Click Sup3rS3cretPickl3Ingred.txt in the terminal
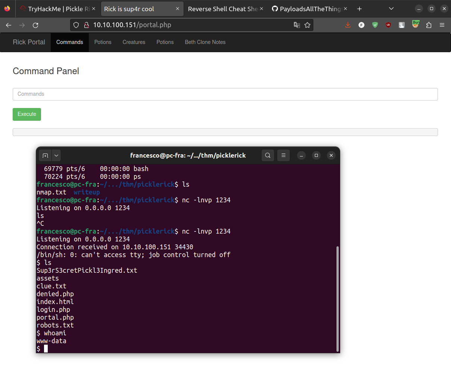The image size is (451, 370). 87,271
